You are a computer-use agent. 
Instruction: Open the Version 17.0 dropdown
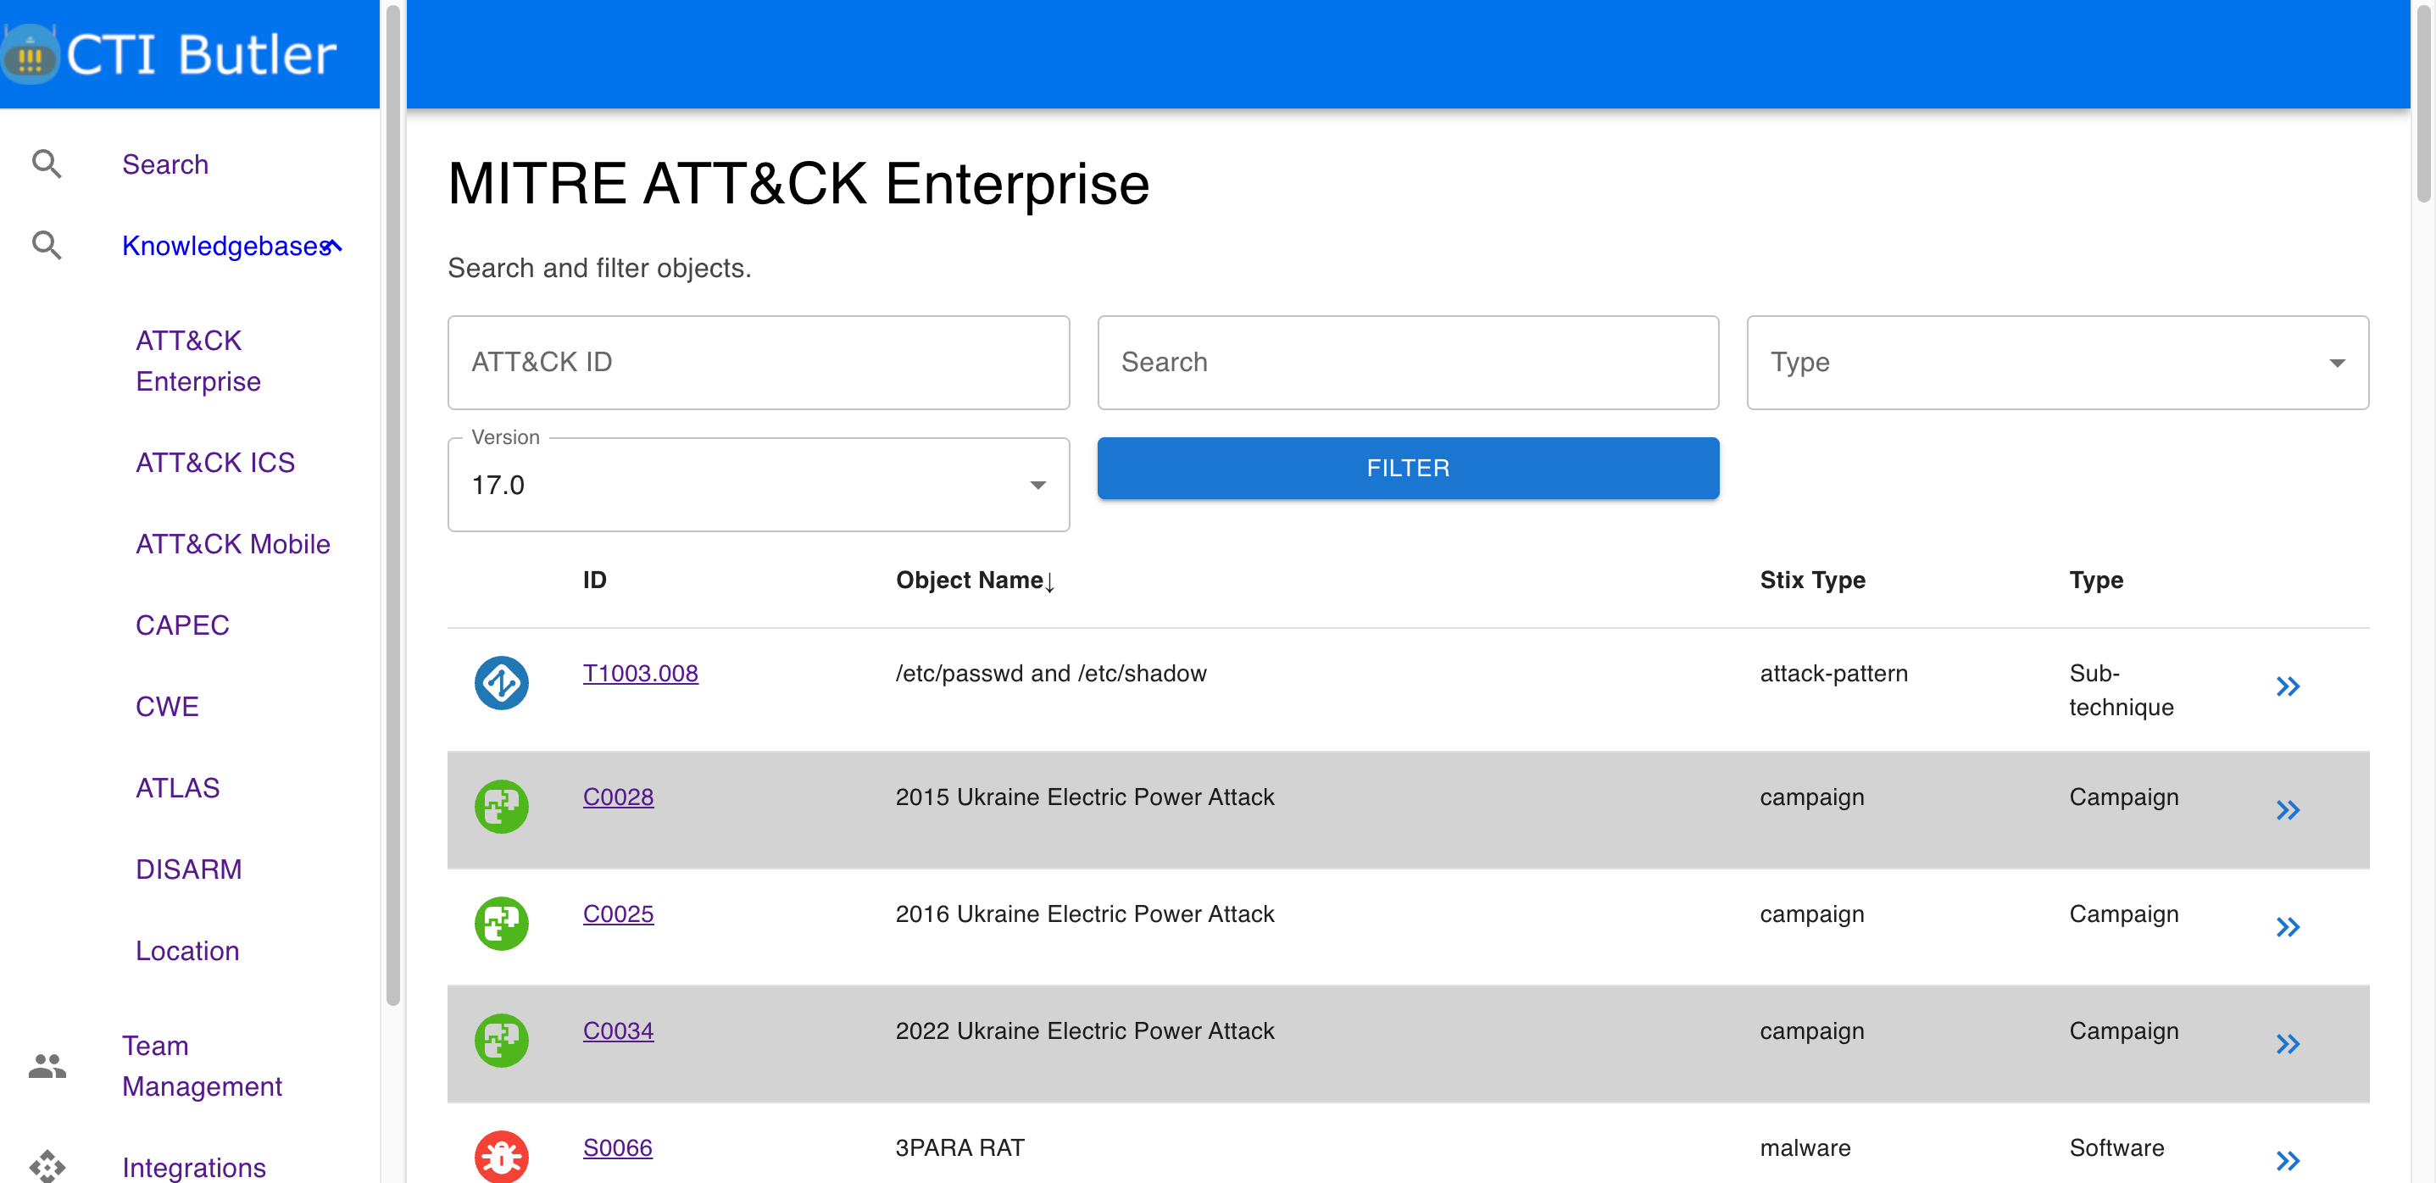[758, 485]
